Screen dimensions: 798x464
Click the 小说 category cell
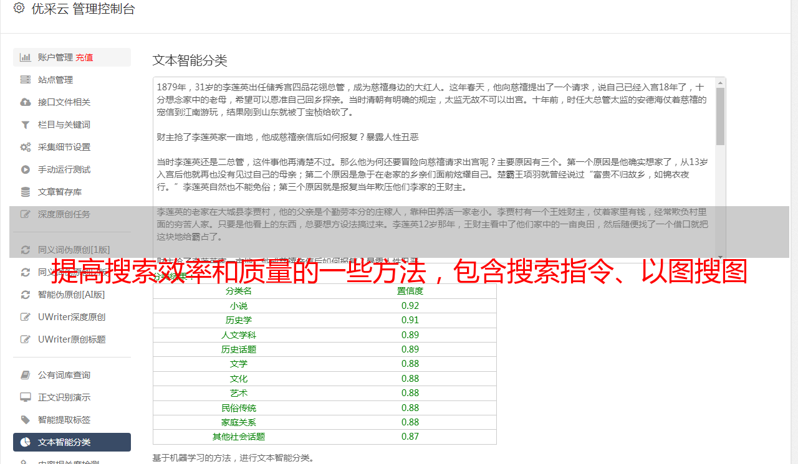coord(239,306)
